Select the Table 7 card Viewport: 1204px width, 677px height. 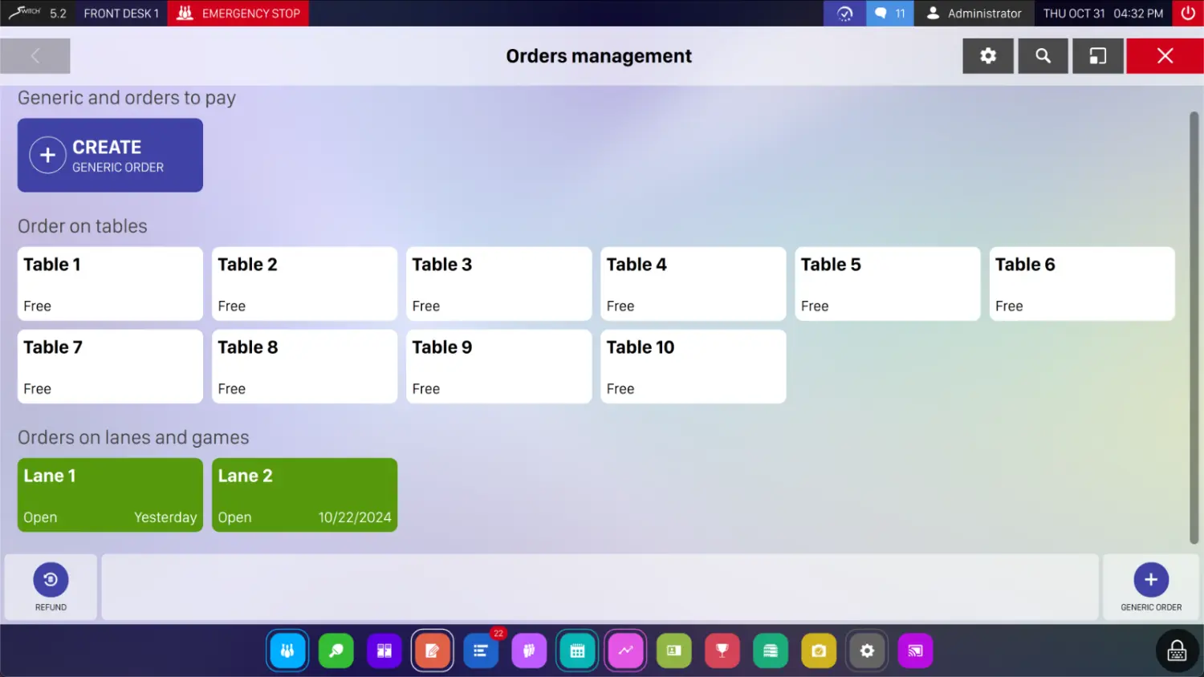pos(110,367)
